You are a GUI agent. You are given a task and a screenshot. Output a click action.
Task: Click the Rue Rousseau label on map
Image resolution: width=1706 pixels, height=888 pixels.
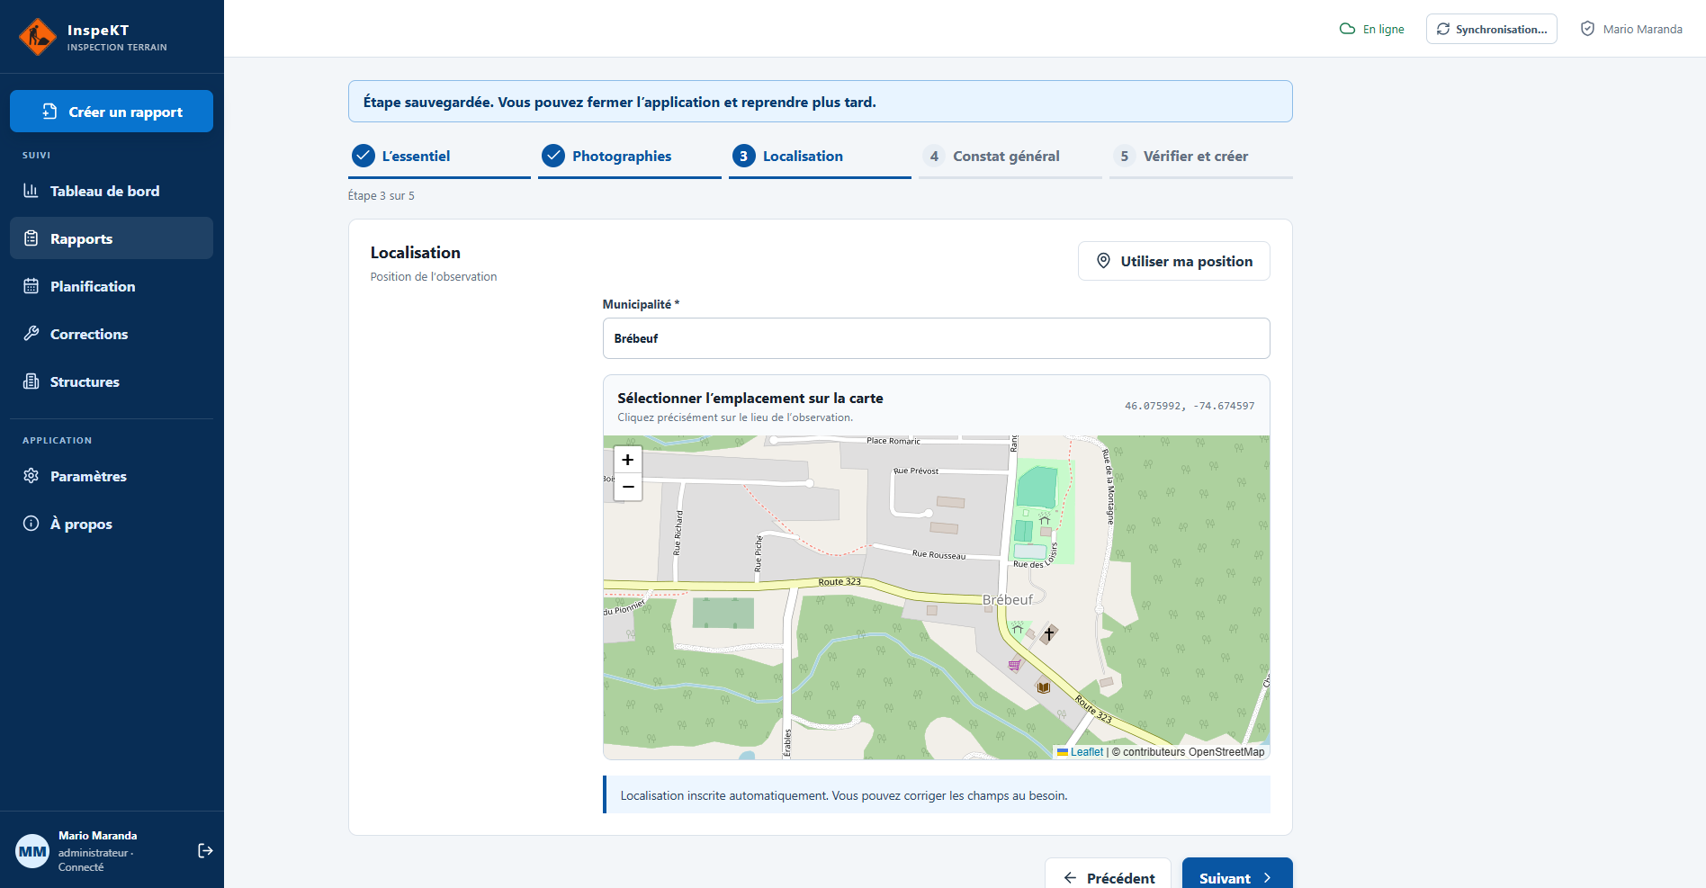pyautogui.click(x=938, y=554)
